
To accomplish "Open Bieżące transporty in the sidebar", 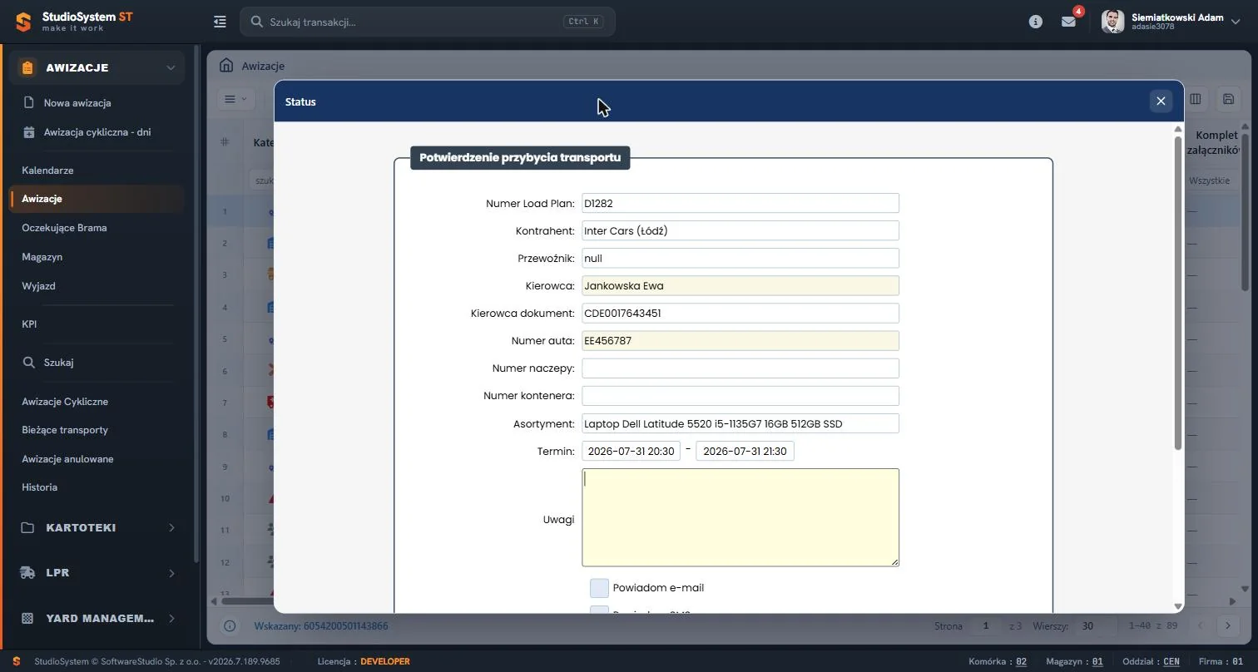I will click(x=65, y=429).
